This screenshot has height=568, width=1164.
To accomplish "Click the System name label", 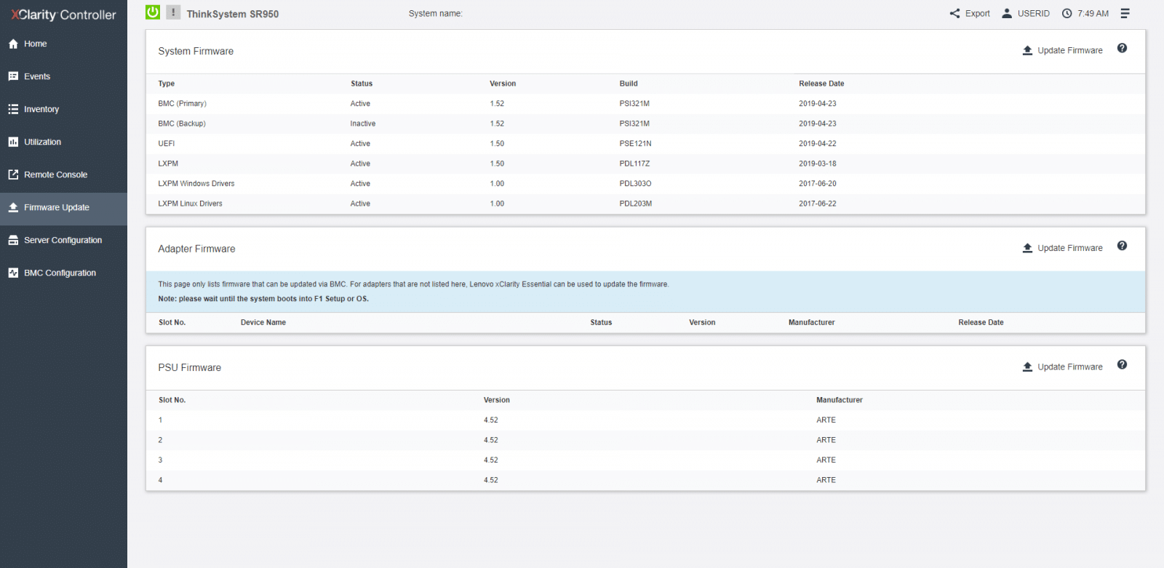I will point(435,13).
